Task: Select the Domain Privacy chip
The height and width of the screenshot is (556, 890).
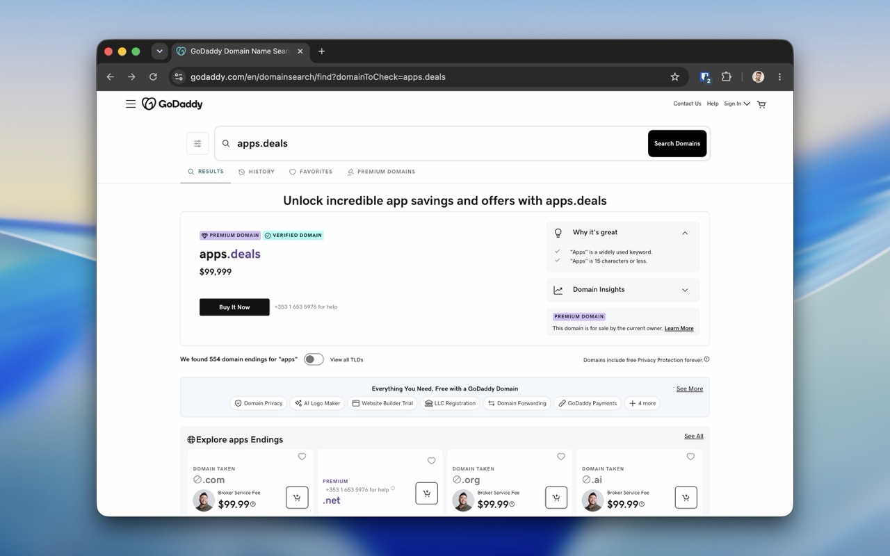Action: coord(259,403)
